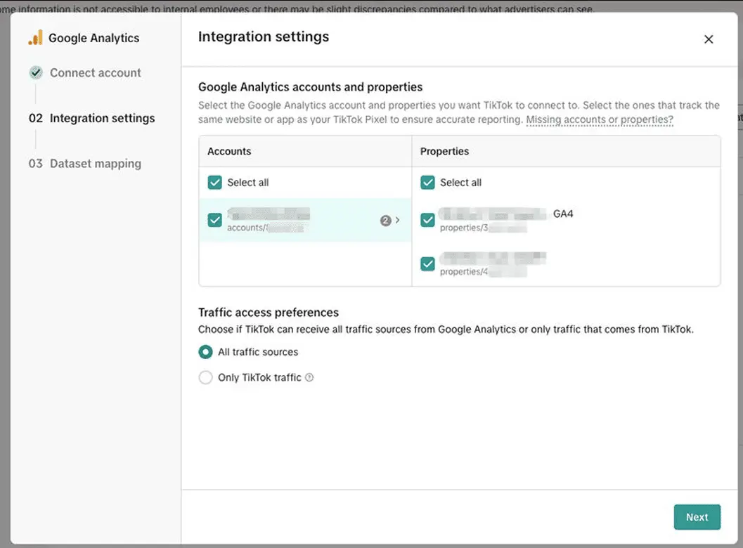Open step 02 Integration settings

[92, 119]
